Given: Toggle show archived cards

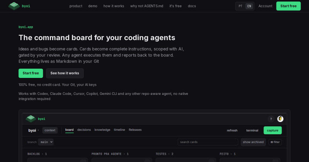Looking at the screenshot, I should [253, 142].
